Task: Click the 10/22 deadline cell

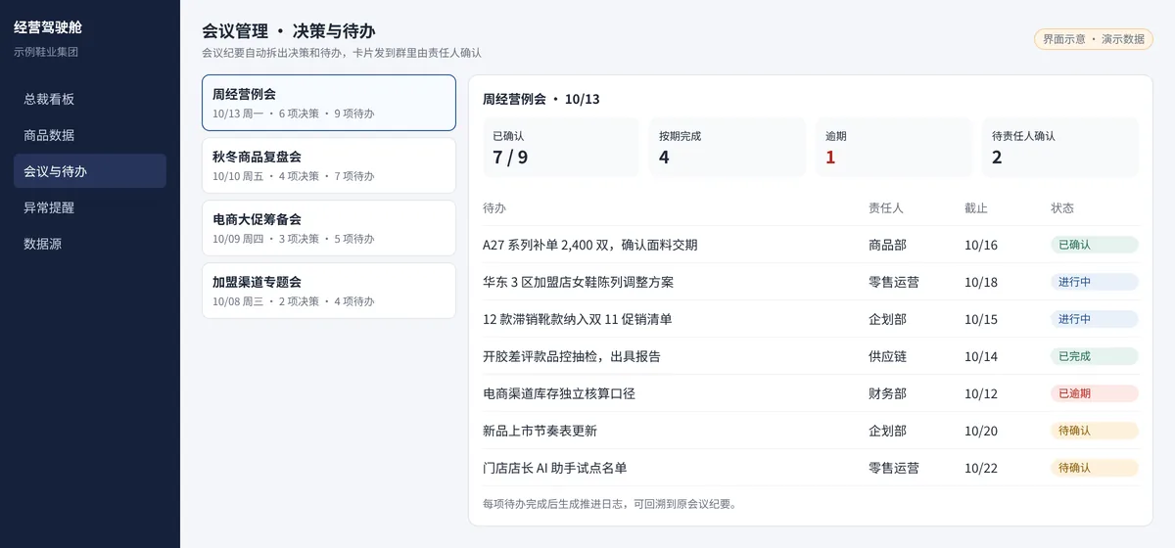Action: (981, 468)
